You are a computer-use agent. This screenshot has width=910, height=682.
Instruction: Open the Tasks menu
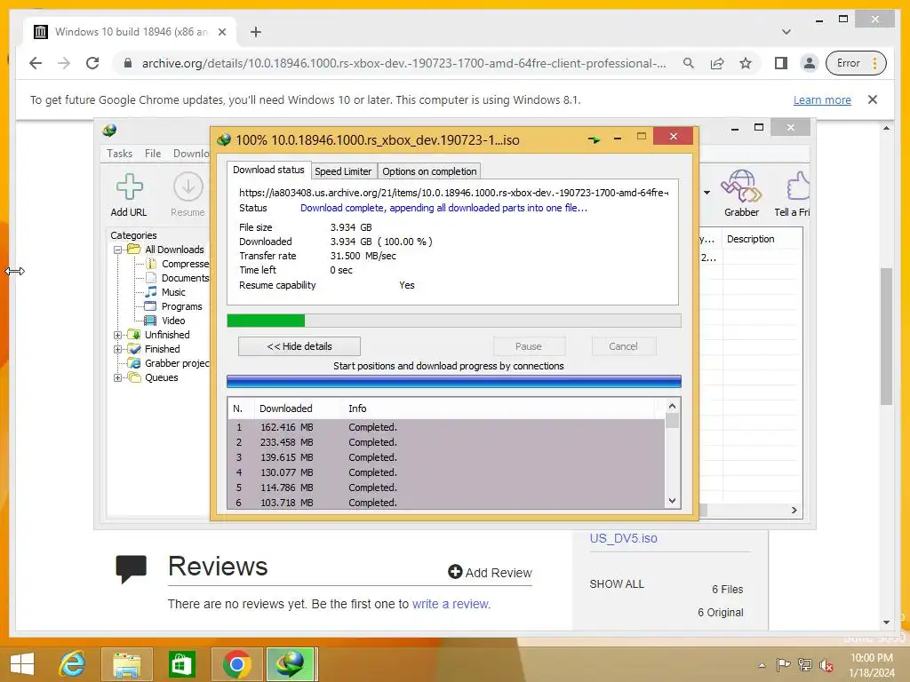pyautogui.click(x=120, y=153)
